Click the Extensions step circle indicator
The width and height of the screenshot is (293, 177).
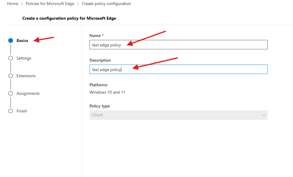tap(11, 76)
